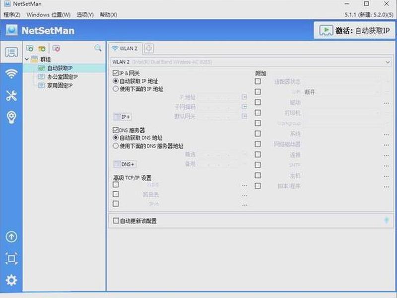Enable the 适配器状态 checkbox

[x=258, y=81]
